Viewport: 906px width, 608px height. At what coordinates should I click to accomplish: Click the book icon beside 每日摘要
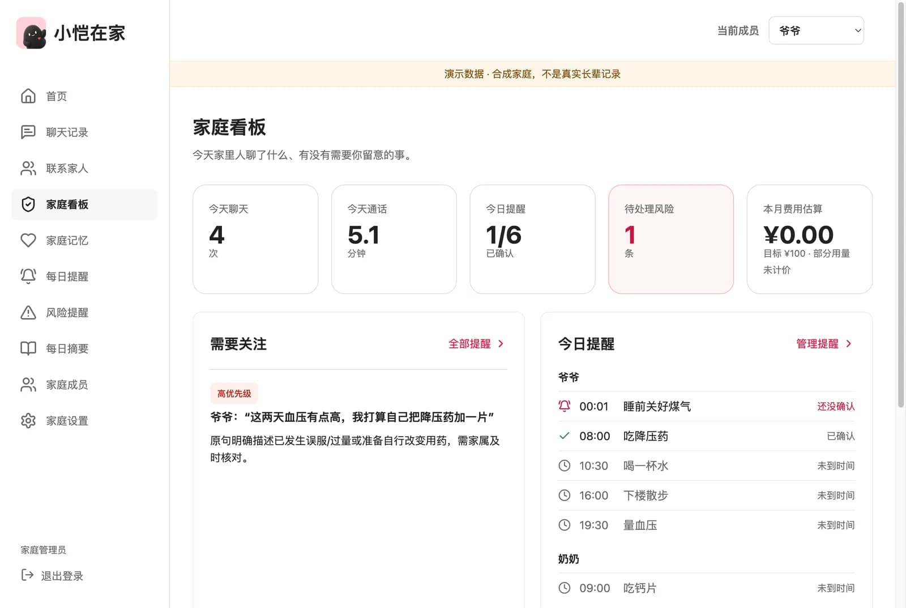pyautogui.click(x=28, y=348)
